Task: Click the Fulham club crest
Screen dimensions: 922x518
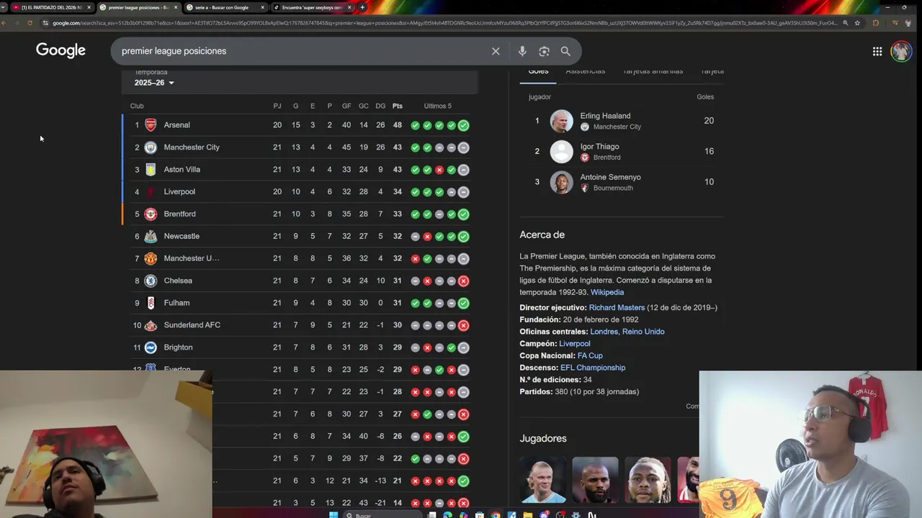Action: click(151, 303)
